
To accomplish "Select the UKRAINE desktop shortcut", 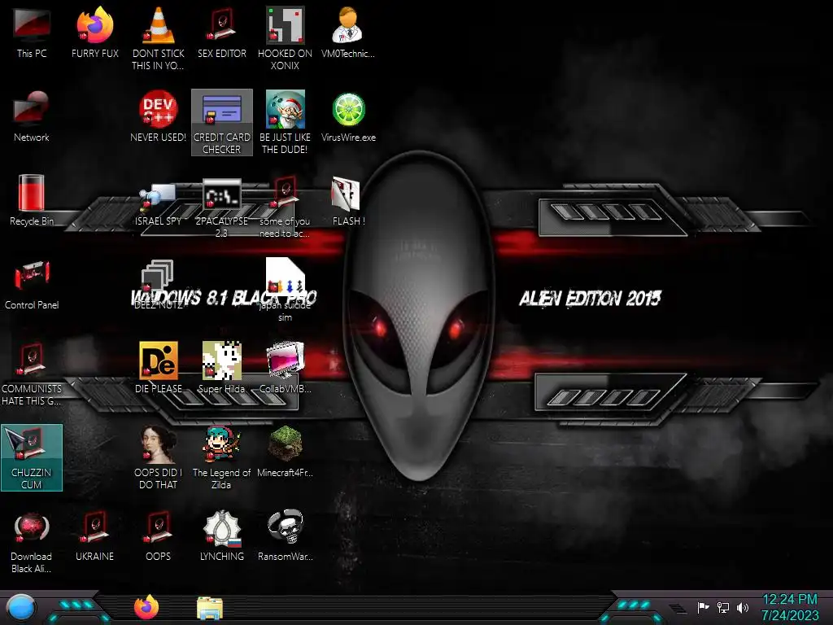I will [x=94, y=535].
